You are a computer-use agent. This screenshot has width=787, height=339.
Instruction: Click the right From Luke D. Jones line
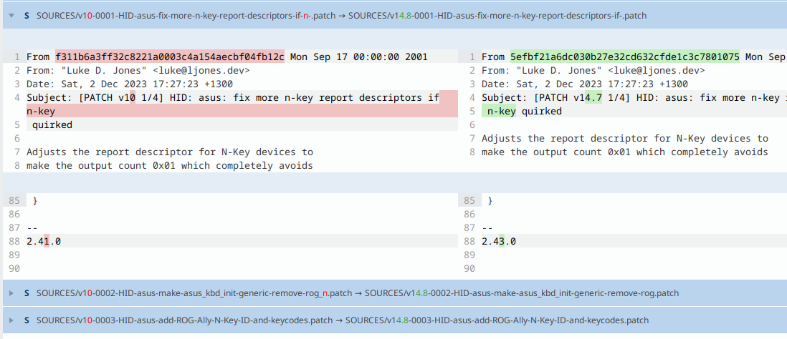pos(593,70)
